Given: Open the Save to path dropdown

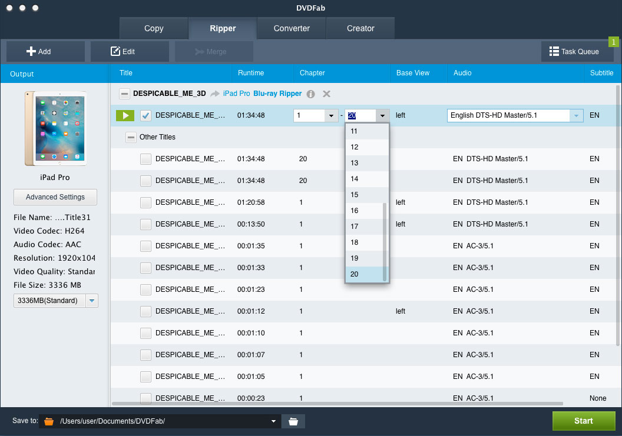Looking at the screenshot, I should tap(273, 421).
